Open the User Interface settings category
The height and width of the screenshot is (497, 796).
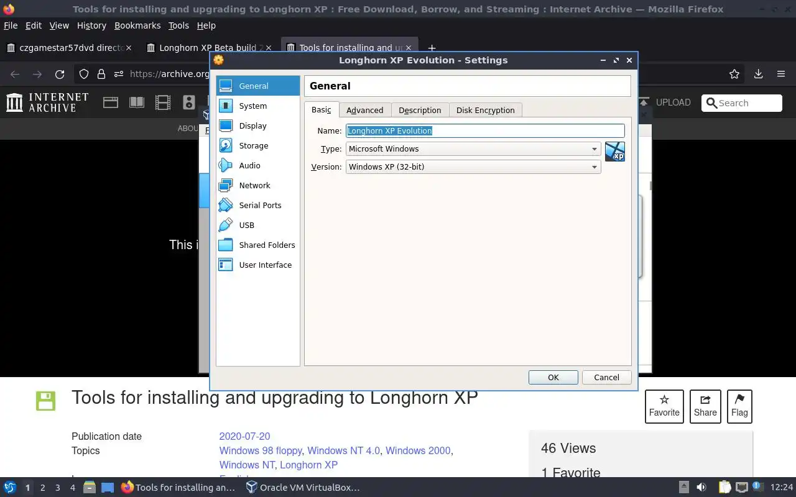pos(257,265)
